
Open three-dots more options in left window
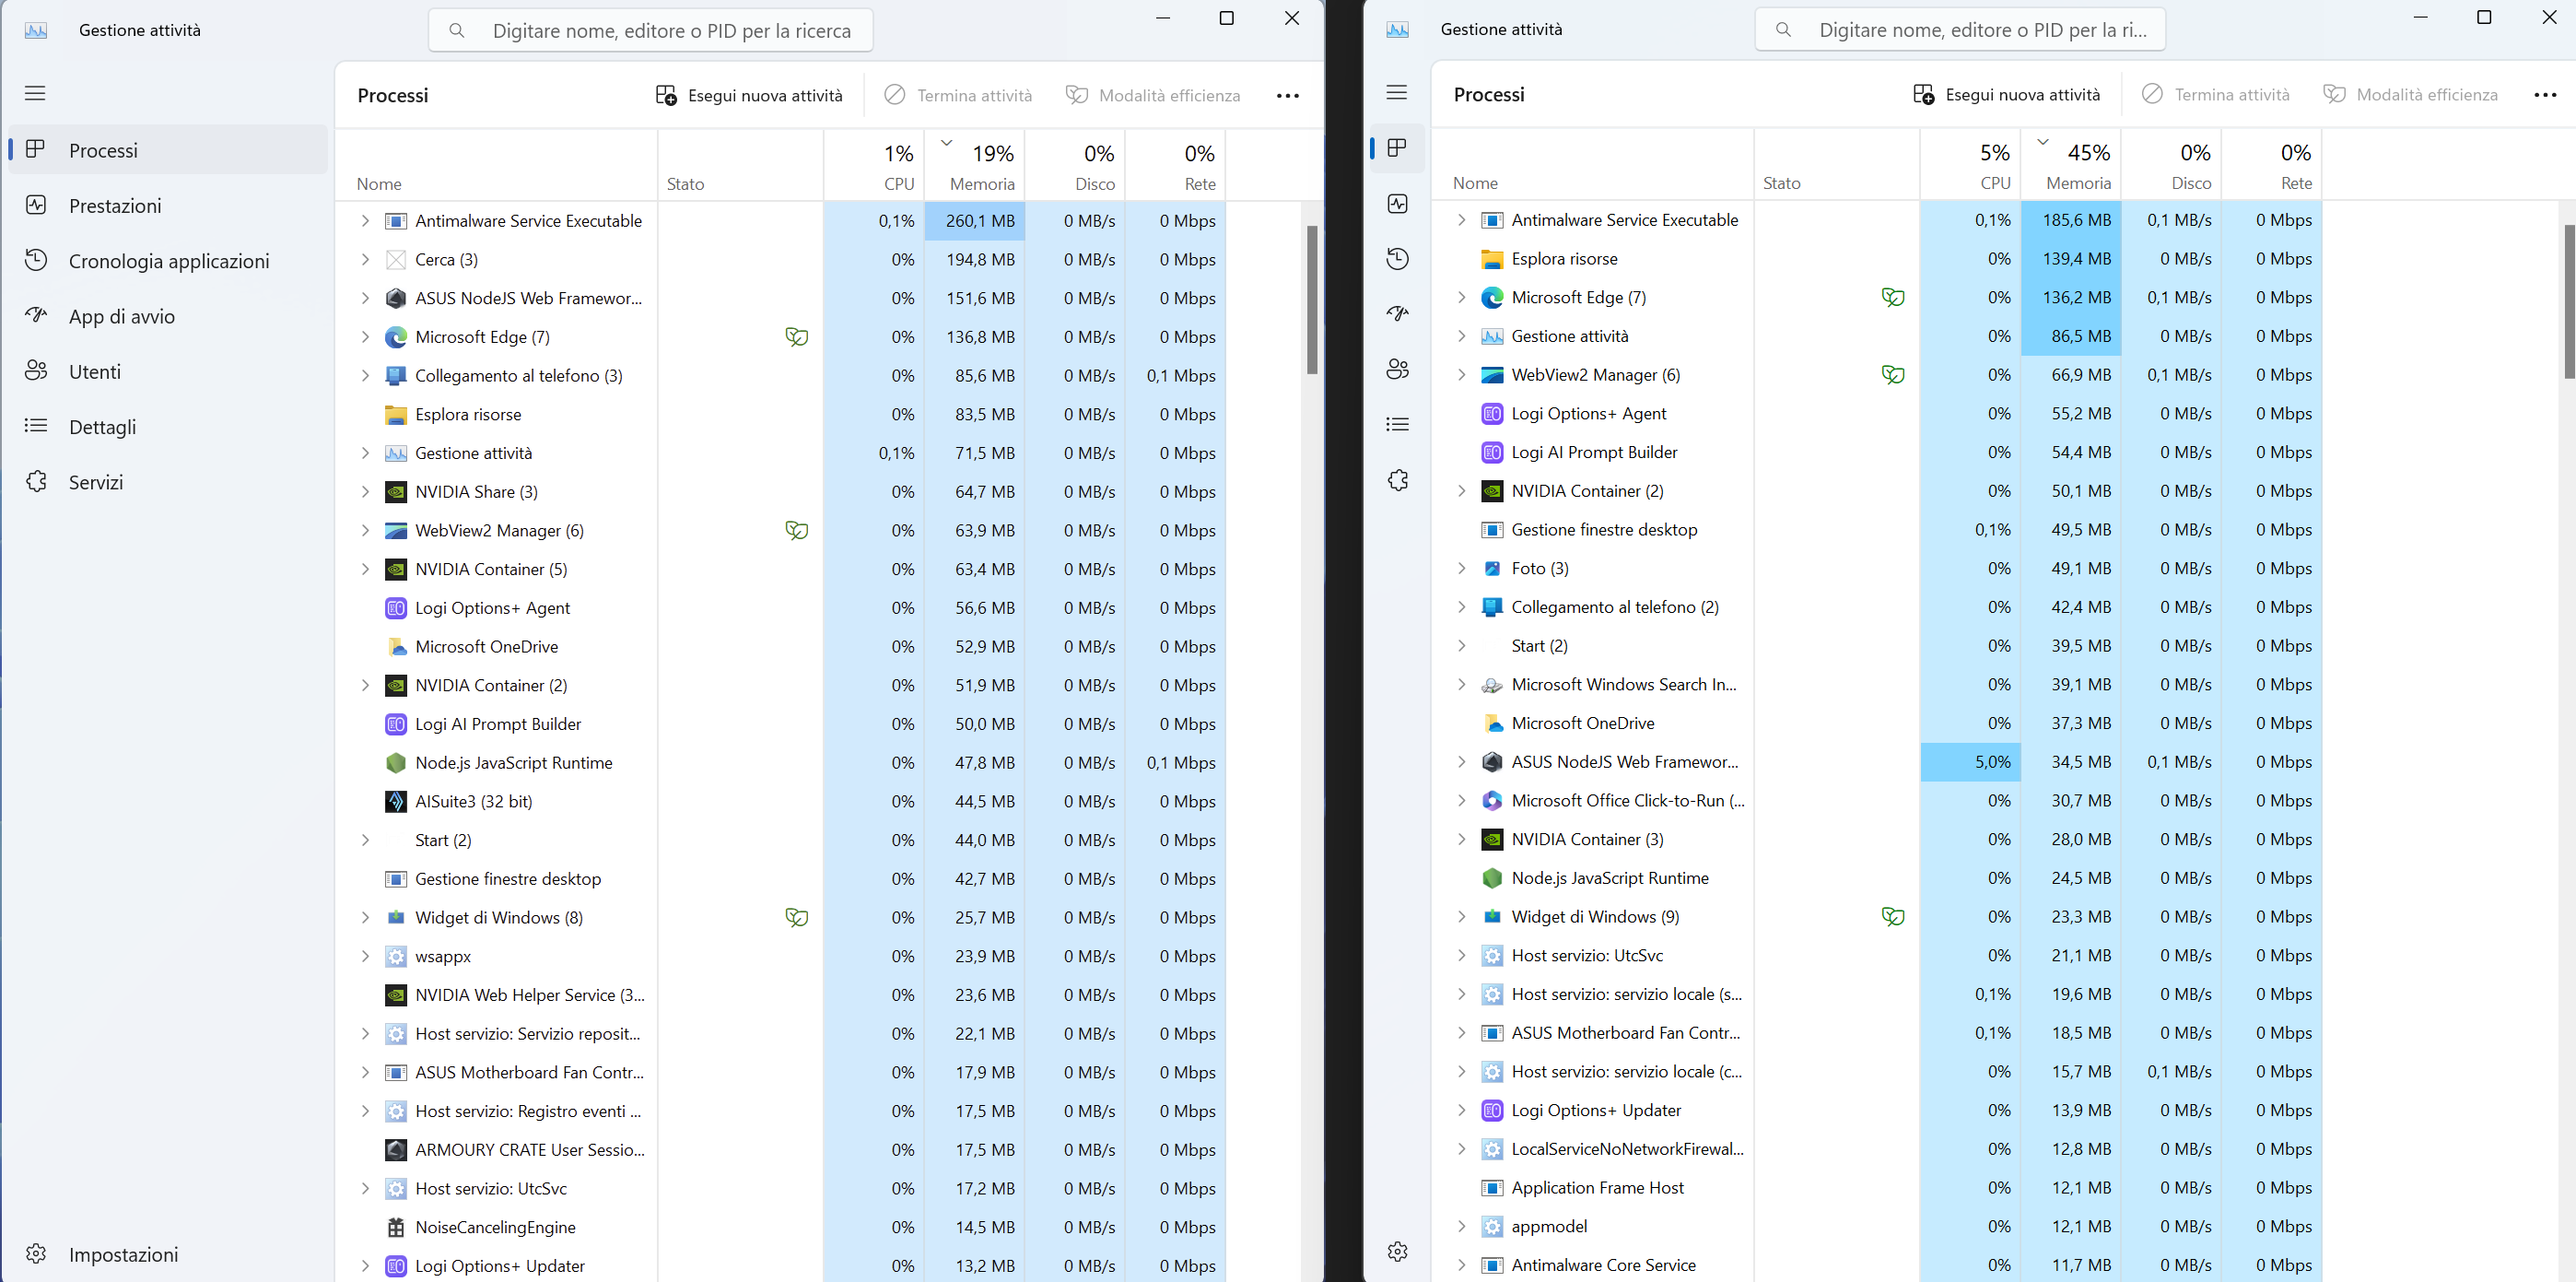coord(1288,96)
